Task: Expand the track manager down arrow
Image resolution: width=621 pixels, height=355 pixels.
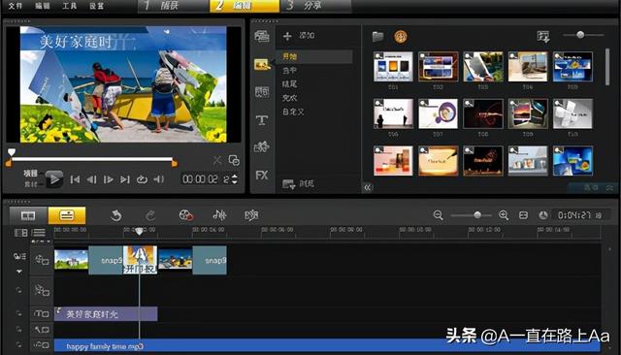Action: [x=19, y=272]
